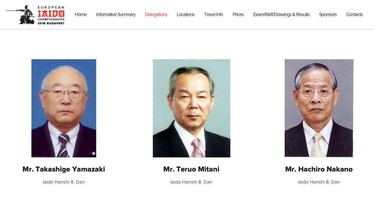Open Travel Info in navigation
Viewport: 374px width, 198px height.
click(213, 14)
